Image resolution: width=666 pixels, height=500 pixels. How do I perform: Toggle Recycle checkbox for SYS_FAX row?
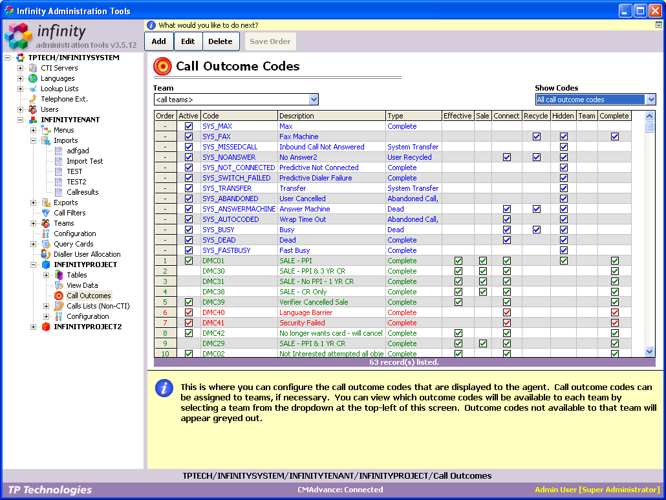click(x=537, y=136)
